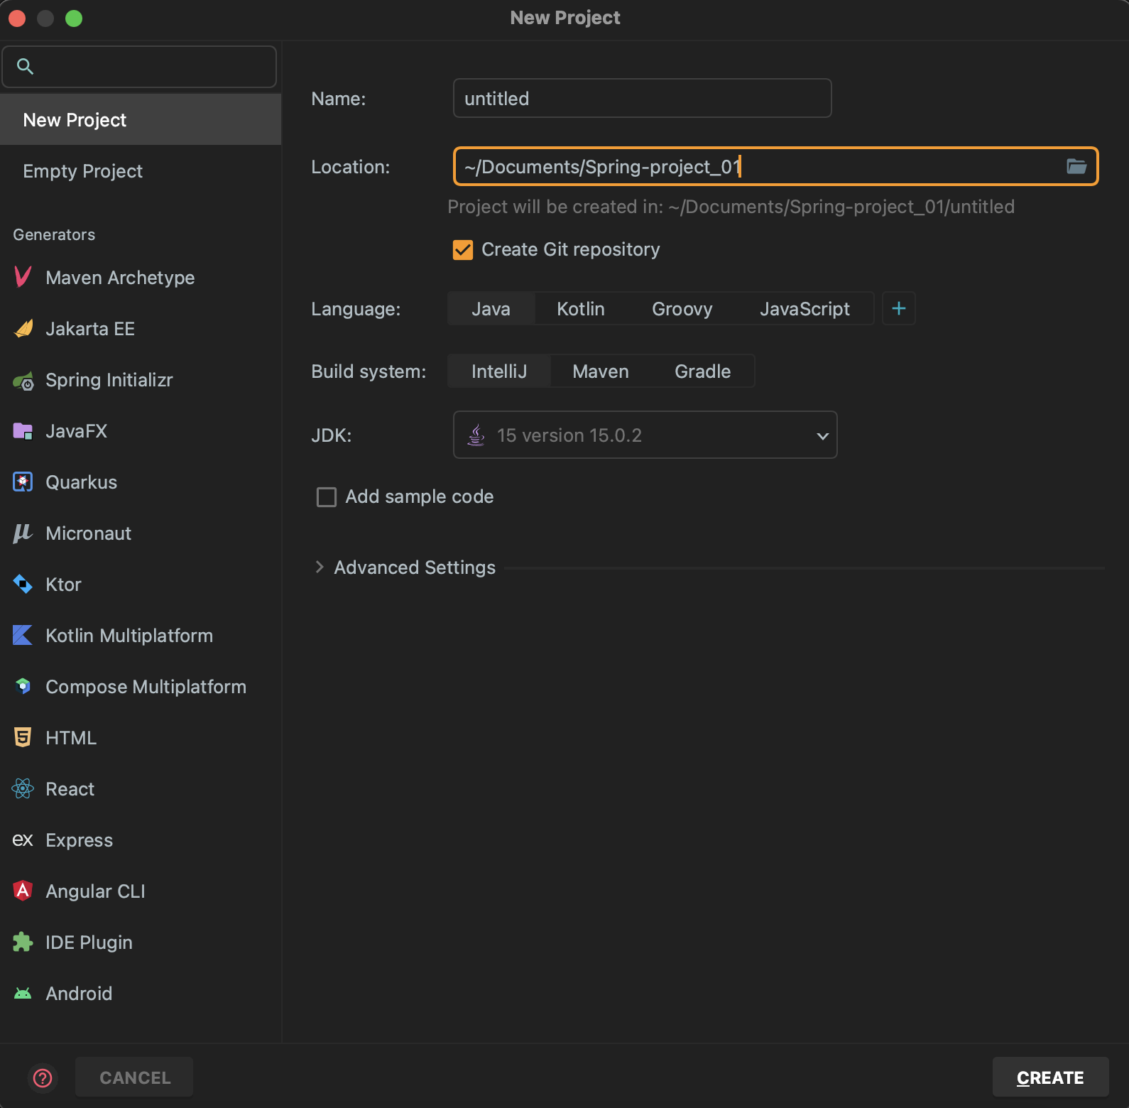Select Kotlin language option

click(581, 309)
